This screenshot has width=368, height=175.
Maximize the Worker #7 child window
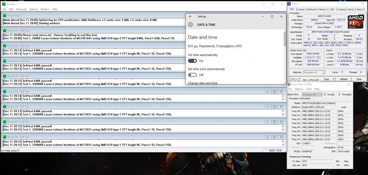pyautogui.click(x=274, y=122)
